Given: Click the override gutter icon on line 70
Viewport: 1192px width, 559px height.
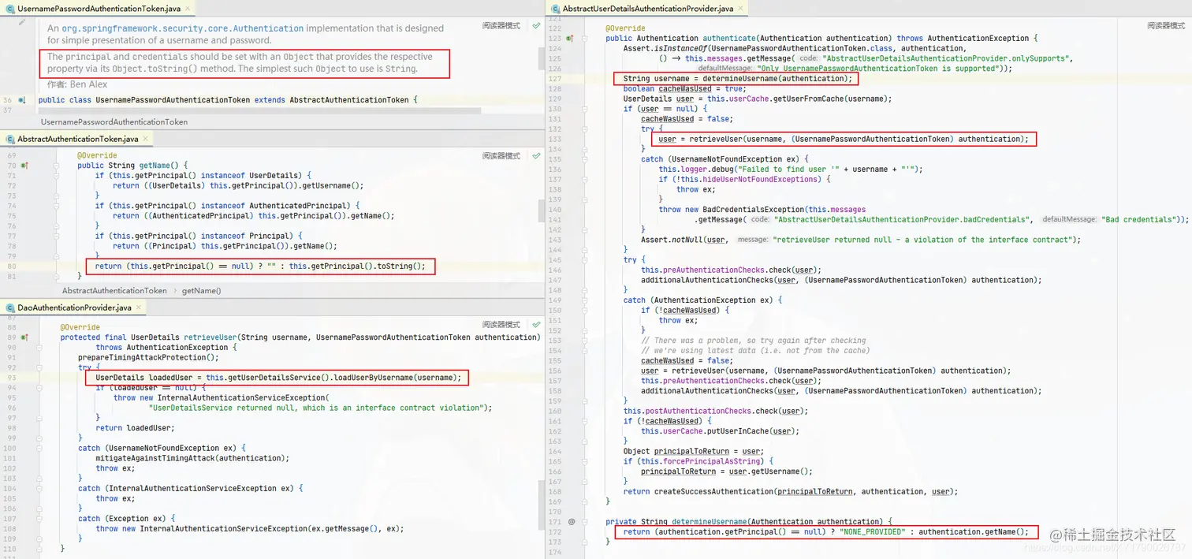Looking at the screenshot, I should point(24,166).
